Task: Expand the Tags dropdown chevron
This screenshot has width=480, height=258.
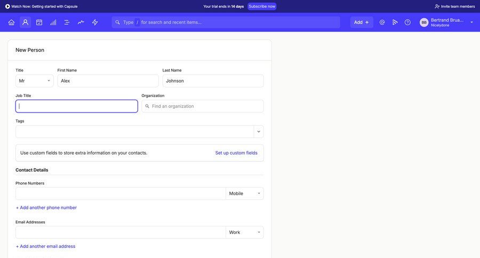Action: [x=259, y=132]
